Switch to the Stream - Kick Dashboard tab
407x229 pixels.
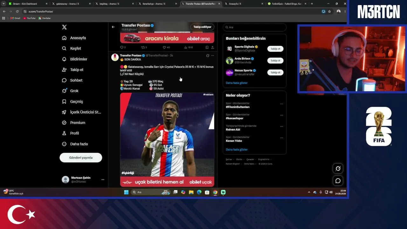(x=28, y=4)
